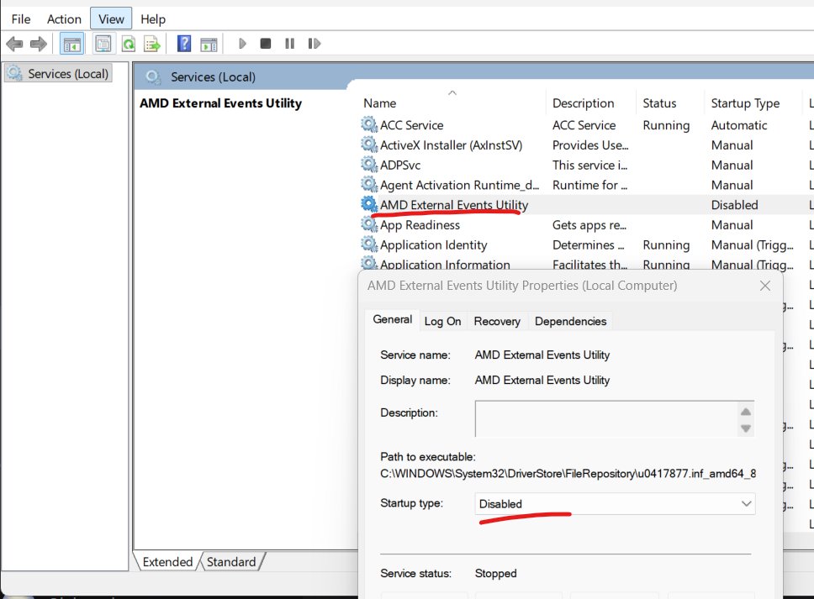Image resolution: width=814 pixels, height=599 pixels.
Task: Open the File menu
Action: click(x=21, y=19)
